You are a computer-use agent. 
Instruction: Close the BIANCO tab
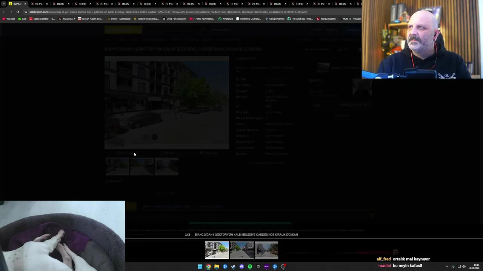point(25,4)
